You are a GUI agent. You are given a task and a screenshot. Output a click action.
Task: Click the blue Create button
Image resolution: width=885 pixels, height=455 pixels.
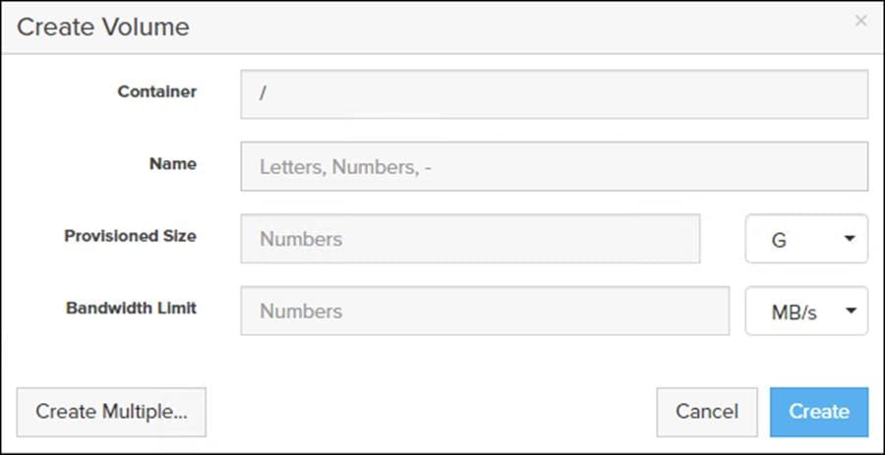coord(819,411)
